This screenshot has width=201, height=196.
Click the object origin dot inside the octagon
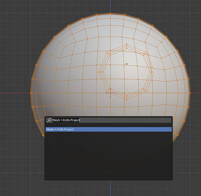[x=127, y=64]
